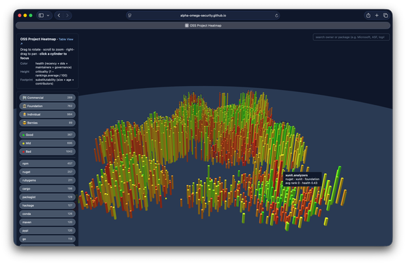This screenshot has width=406, height=264.
Task: Filter by nuget ecosystem
Action: [47, 172]
